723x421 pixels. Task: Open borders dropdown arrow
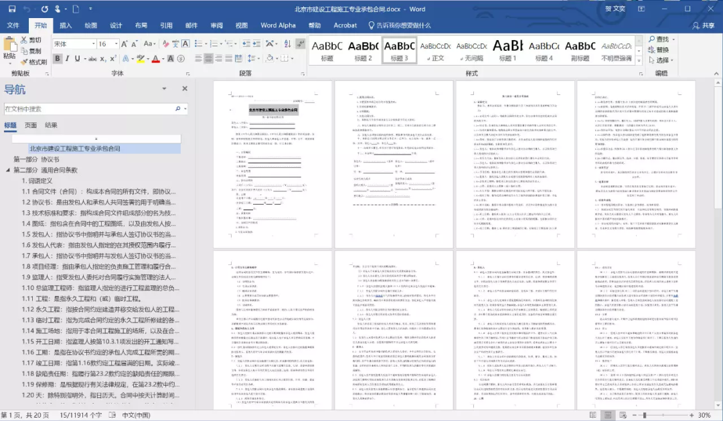click(293, 58)
